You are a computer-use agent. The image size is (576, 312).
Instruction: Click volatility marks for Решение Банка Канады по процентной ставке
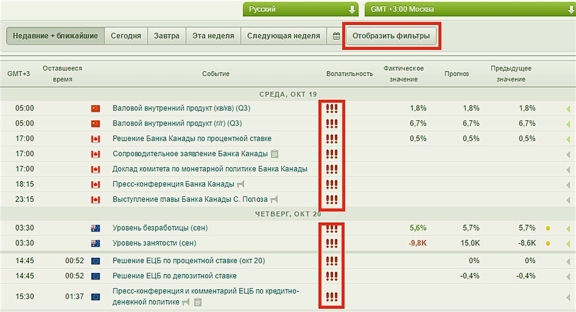point(331,139)
